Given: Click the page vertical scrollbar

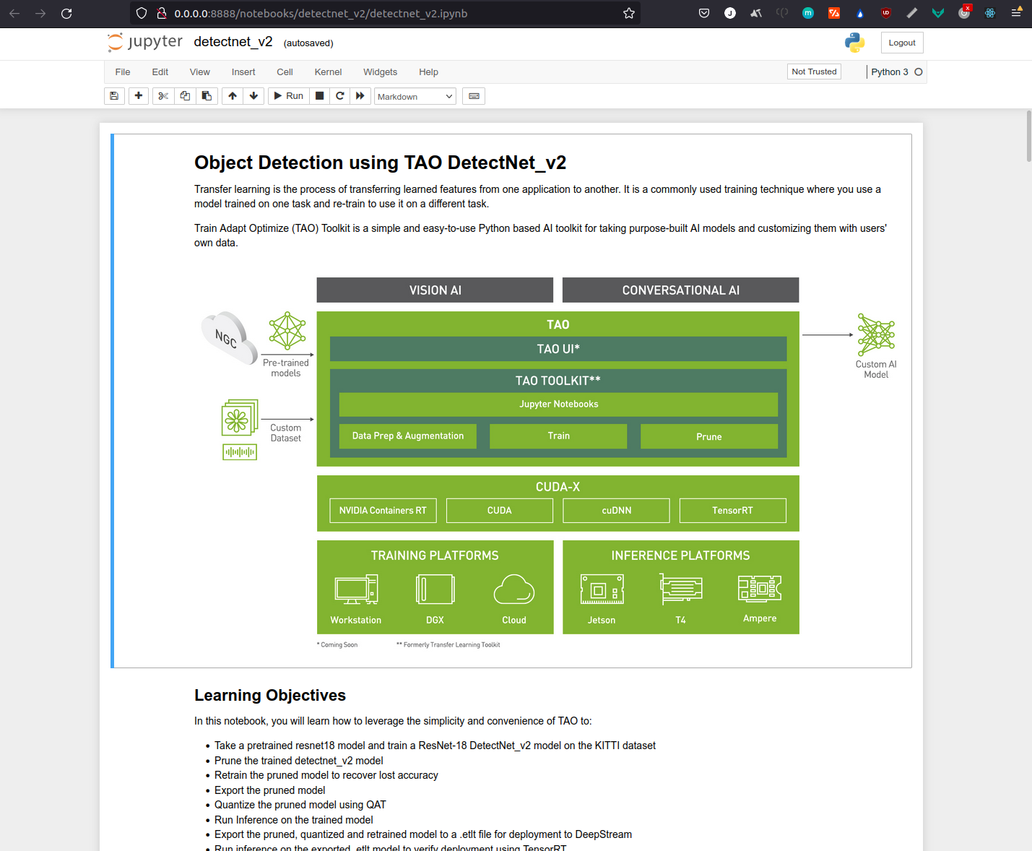Looking at the screenshot, I should point(1028,136).
